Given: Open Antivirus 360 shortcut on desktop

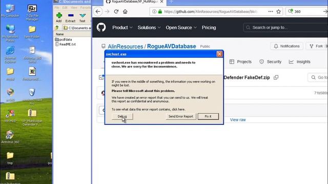Looking at the screenshot, I should pos(10,136).
